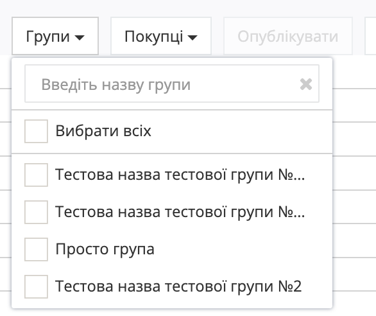Choose the 'Тестова назва тестової групи №2' label

point(178,286)
